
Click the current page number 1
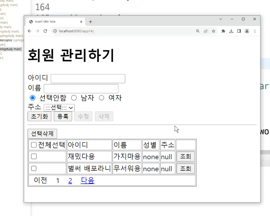coord(58,181)
